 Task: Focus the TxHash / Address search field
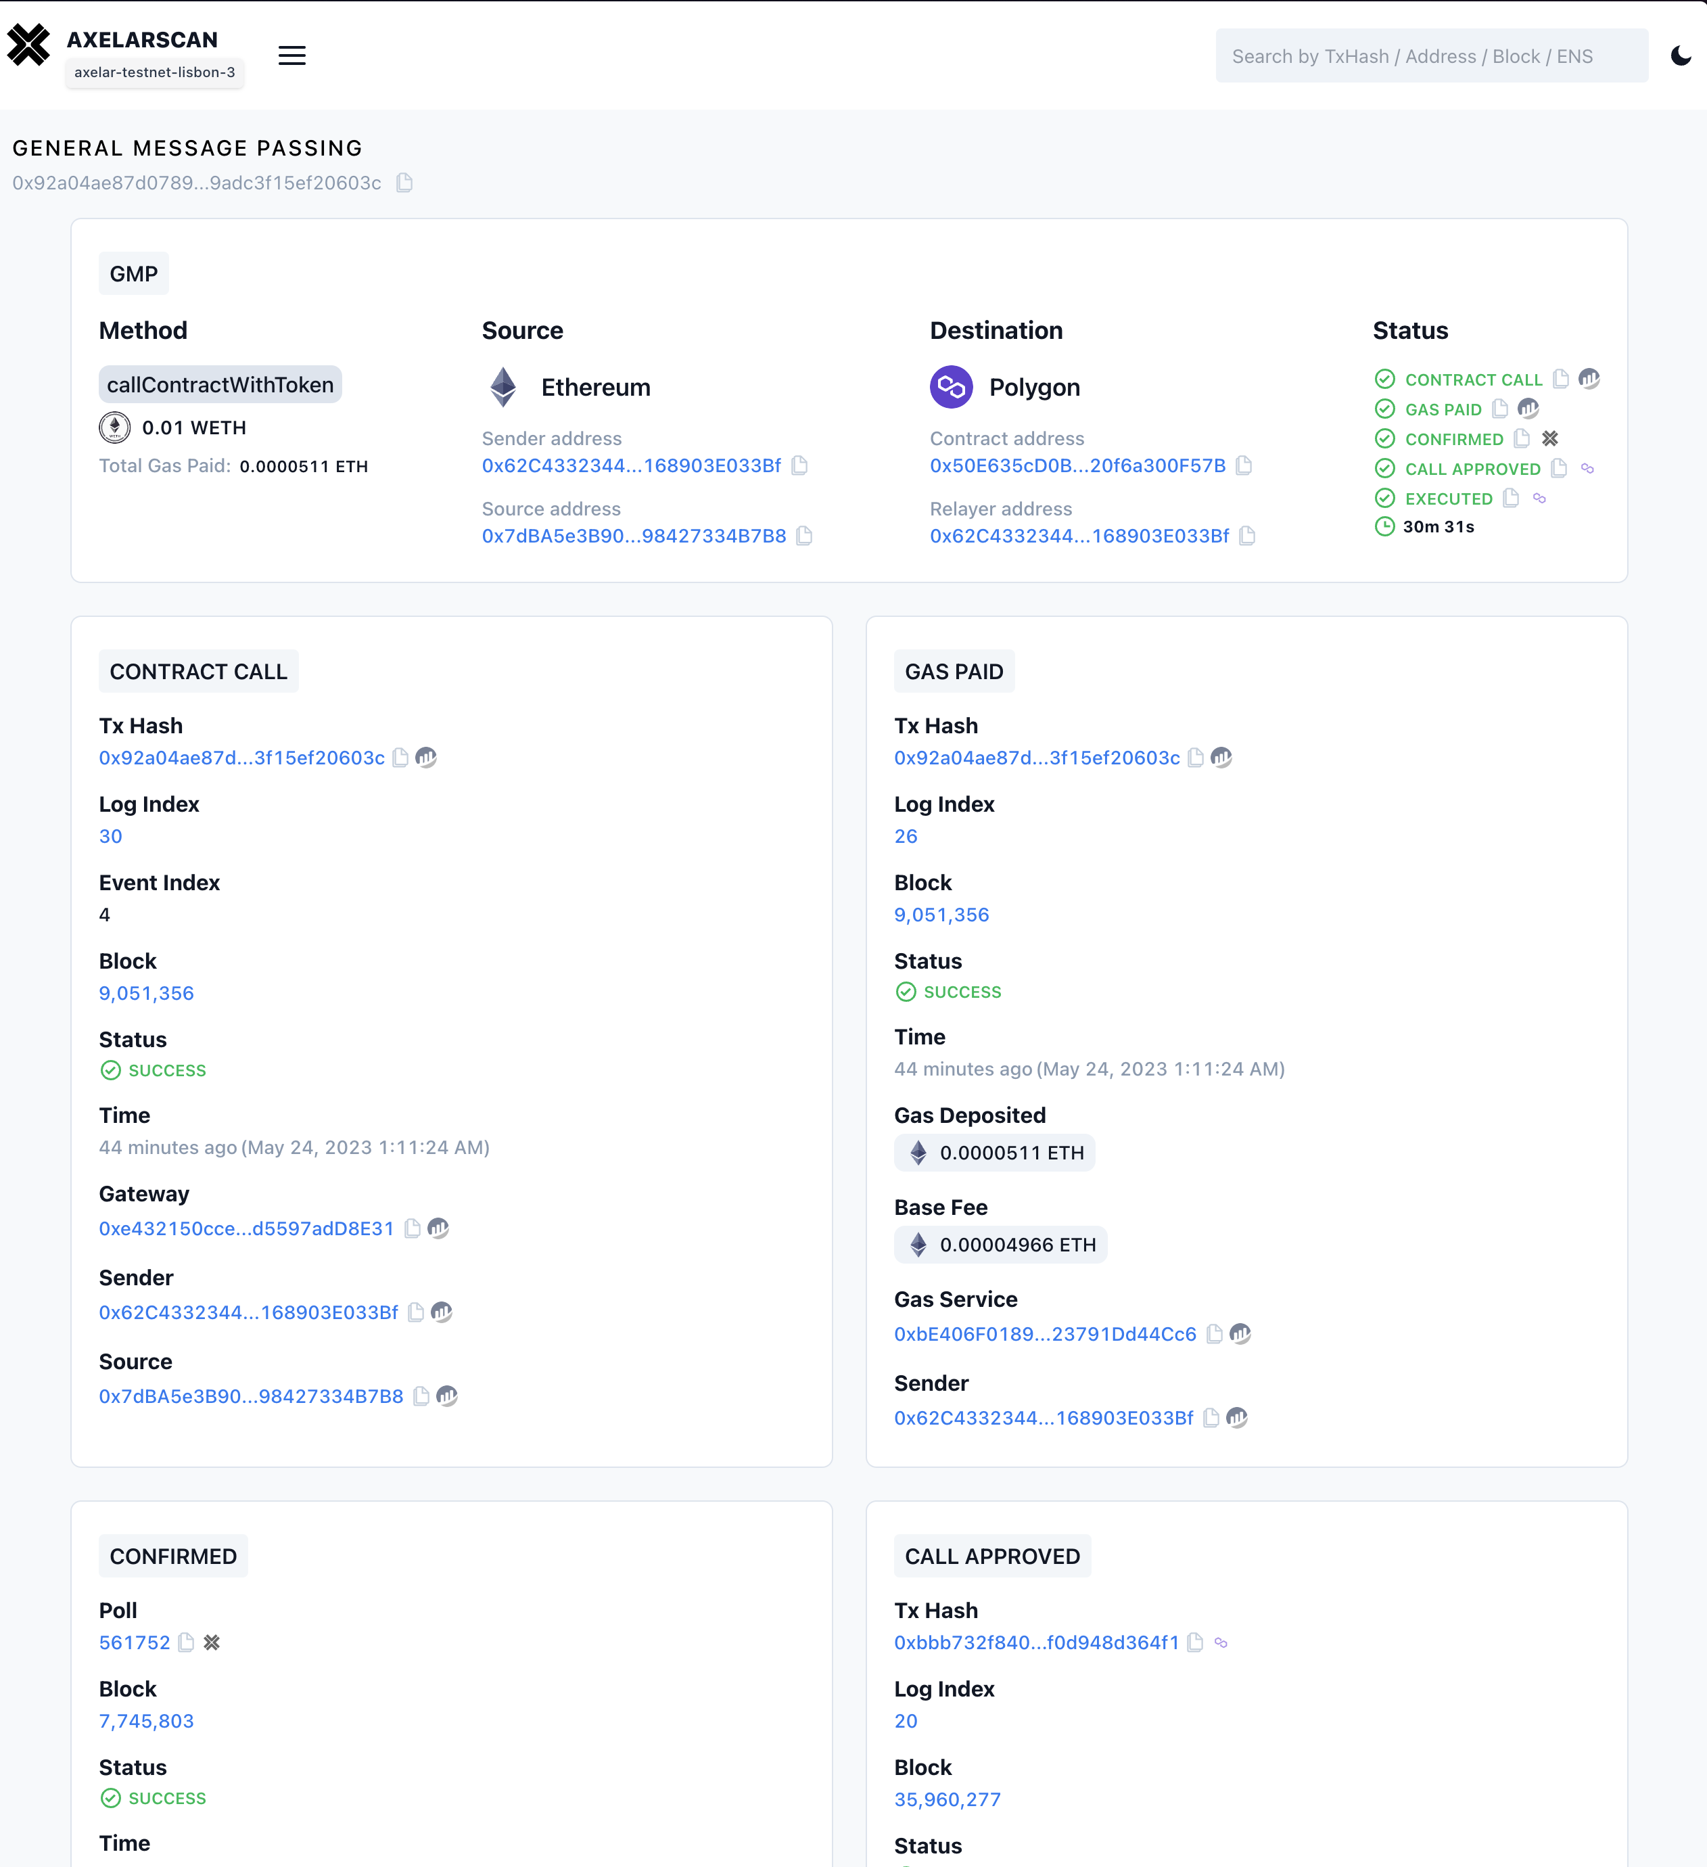(x=1431, y=55)
